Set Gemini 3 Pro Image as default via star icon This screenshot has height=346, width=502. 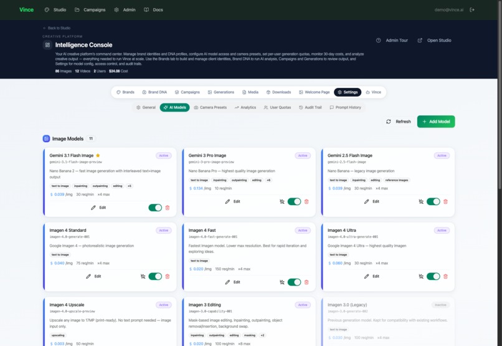coord(282,201)
